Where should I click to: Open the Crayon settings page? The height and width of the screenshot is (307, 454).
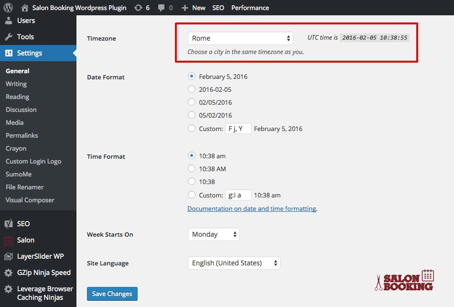[16, 149]
